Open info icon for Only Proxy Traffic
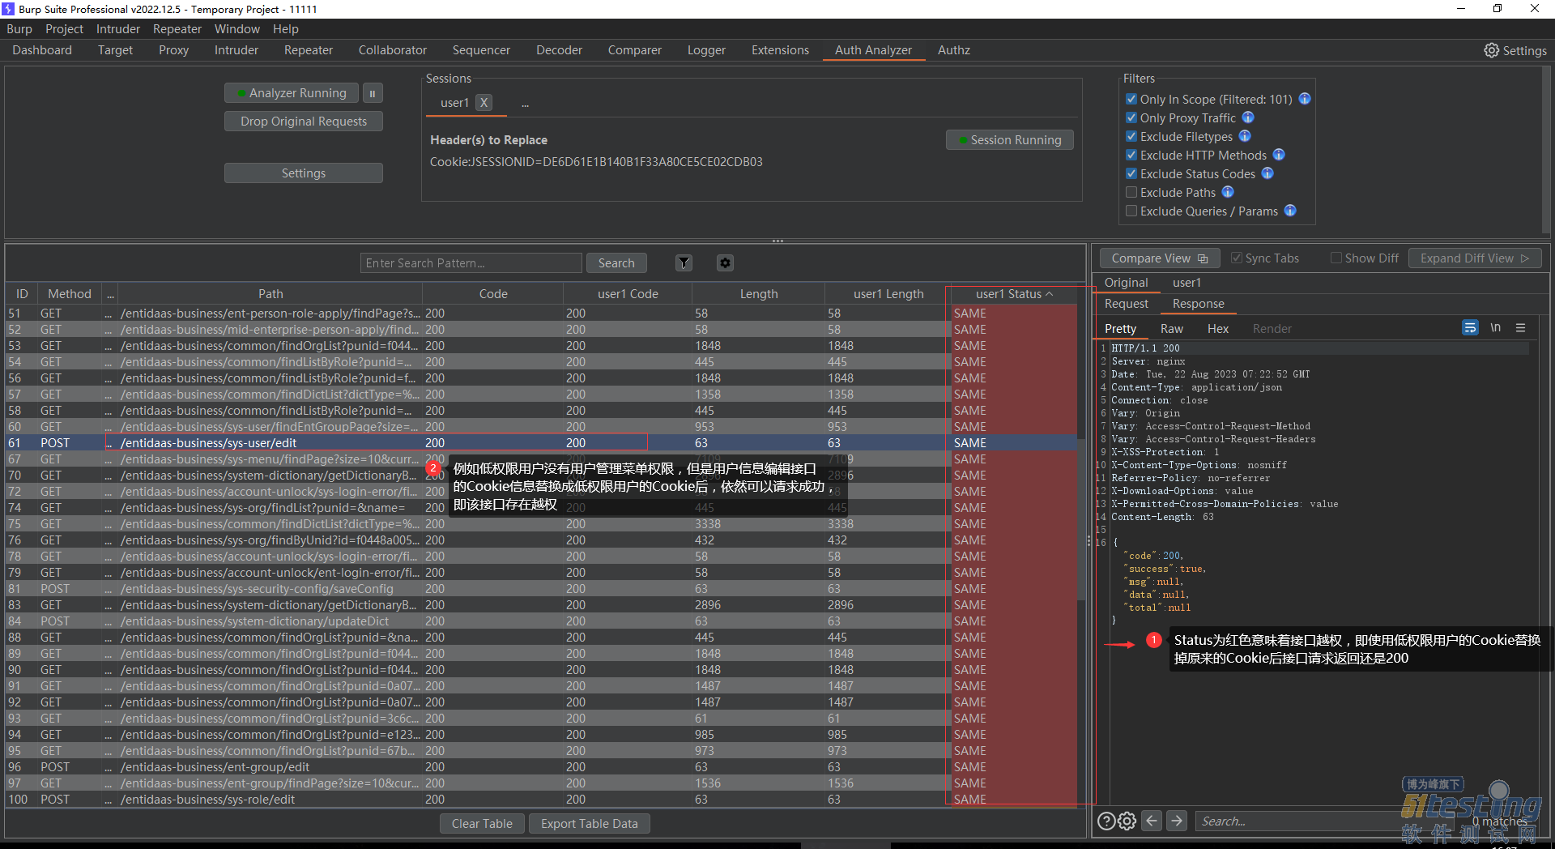This screenshot has width=1555, height=849. (1248, 117)
